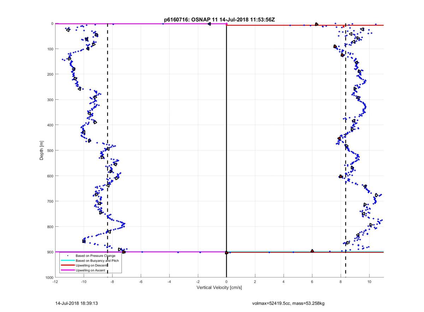Click depth-axis tick label '500'
Viewport: 424px width, 312px height.
(50, 151)
